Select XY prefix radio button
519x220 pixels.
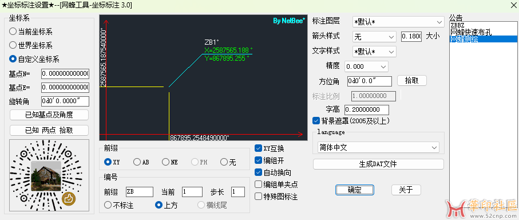click(112, 162)
